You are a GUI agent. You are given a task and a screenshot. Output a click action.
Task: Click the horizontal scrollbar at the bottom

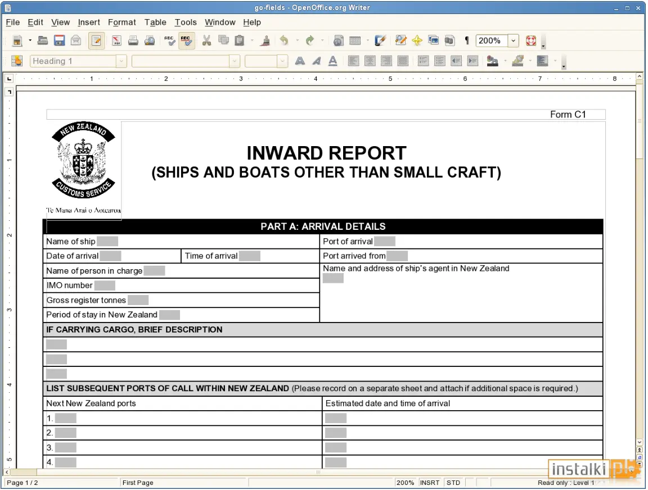click(x=319, y=472)
